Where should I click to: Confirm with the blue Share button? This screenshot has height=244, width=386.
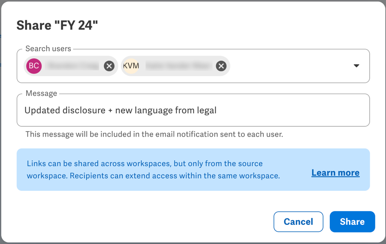click(352, 222)
